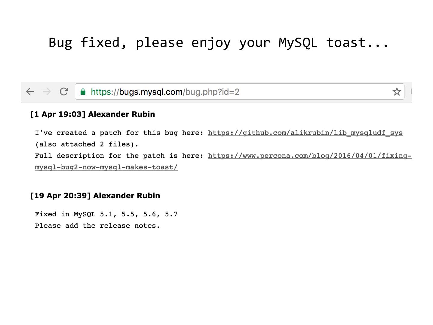This screenshot has height=325, width=433.
Task: Click 'Full description for the patch' text
Action: (119, 156)
